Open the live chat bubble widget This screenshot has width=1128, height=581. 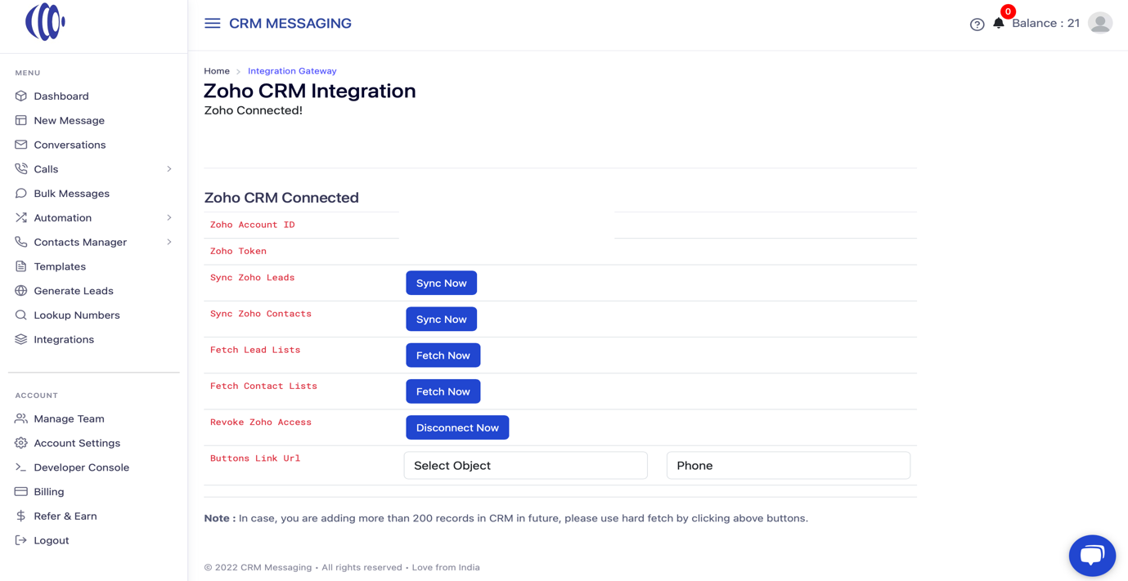tap(1092, 556)
